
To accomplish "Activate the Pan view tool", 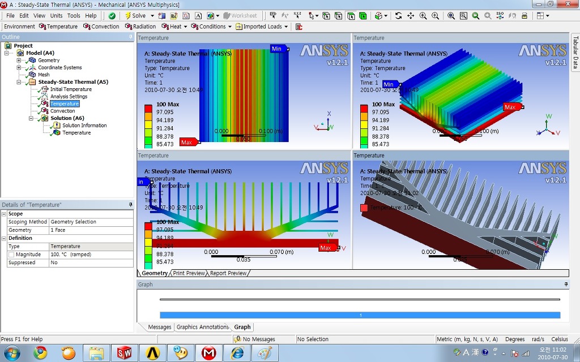I will (x=411, y=15).
